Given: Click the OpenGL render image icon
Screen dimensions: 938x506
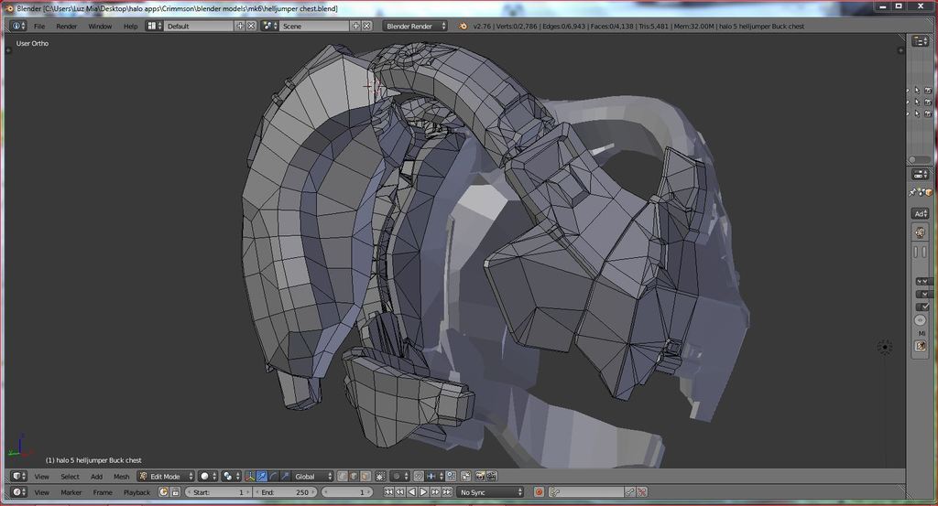Looking at the screenshot, I should pyautogui.click(x=478, y=477).
